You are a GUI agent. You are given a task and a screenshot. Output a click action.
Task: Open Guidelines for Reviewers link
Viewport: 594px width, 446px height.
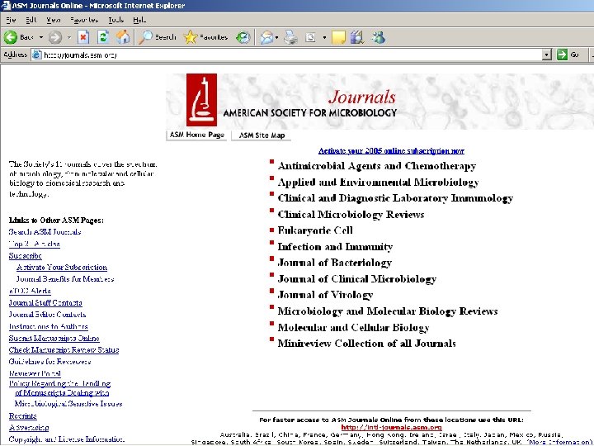[x=49, y=362]
